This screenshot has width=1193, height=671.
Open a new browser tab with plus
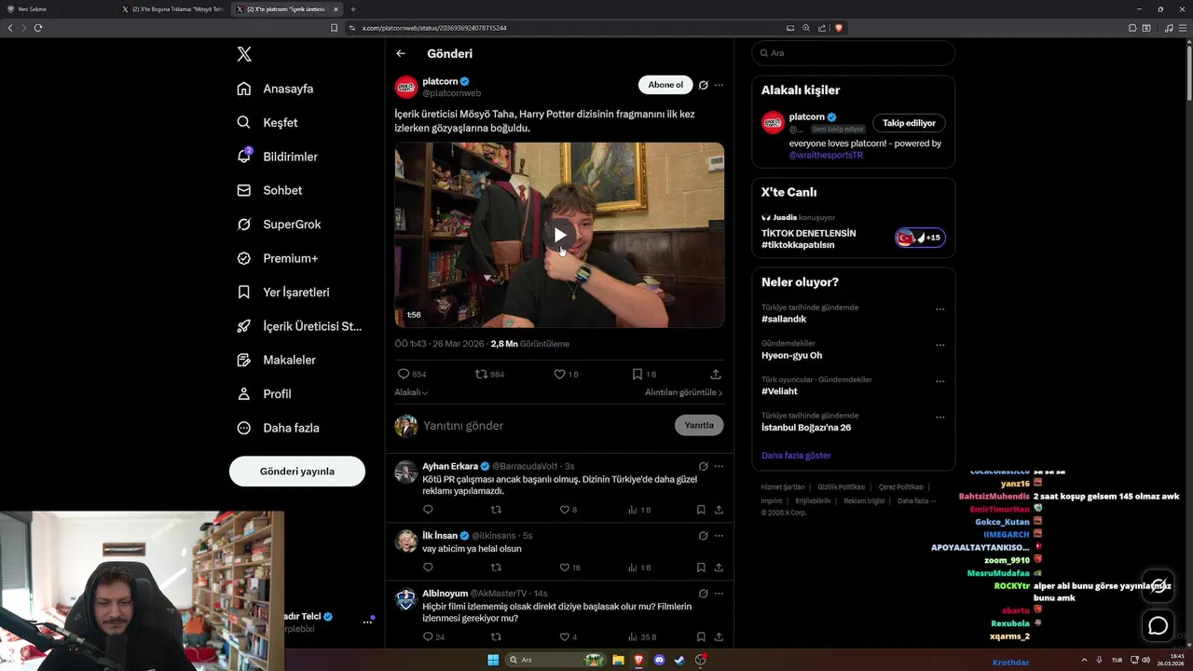point(353,9)
